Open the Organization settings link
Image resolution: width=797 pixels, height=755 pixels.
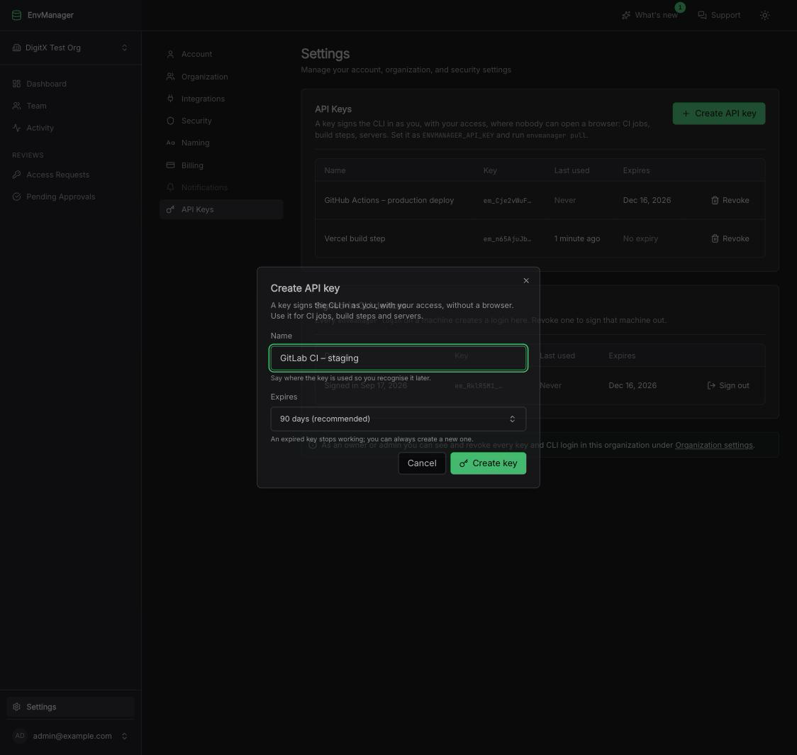[x=713, y=445]
